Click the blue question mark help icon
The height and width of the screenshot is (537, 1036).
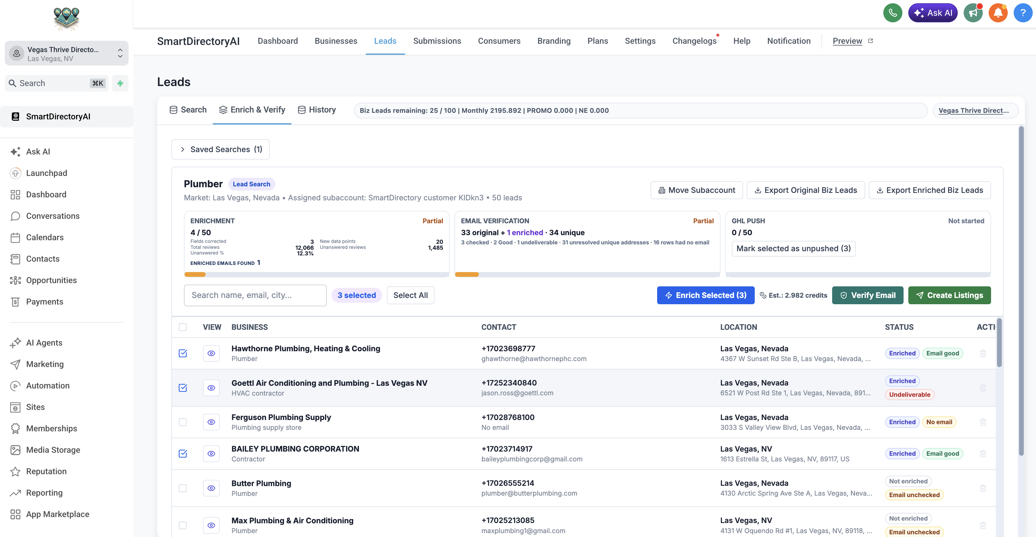[x=1023, y=13]
